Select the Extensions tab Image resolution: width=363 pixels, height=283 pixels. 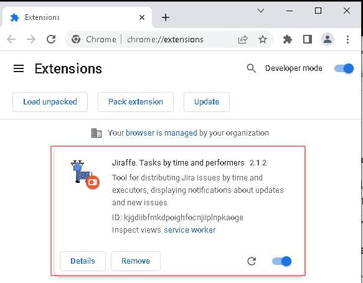[x=77, y=17]
